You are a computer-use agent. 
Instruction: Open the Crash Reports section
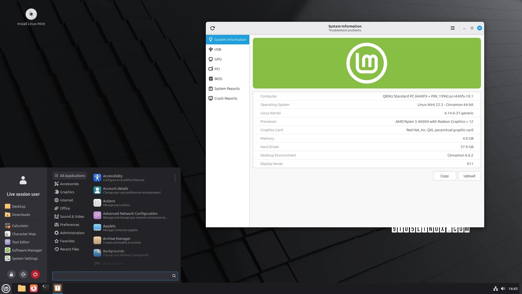tap(225, 98)
